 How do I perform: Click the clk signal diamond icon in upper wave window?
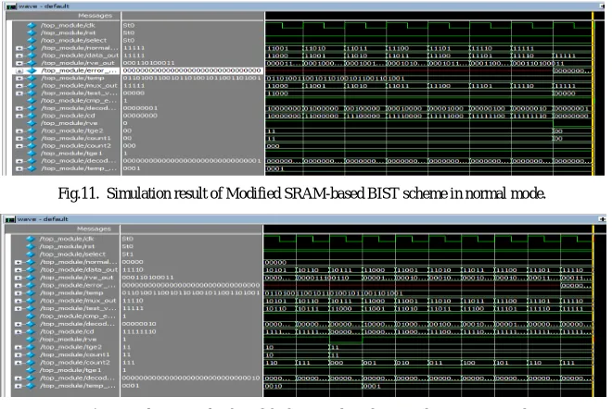click(32, 25)
